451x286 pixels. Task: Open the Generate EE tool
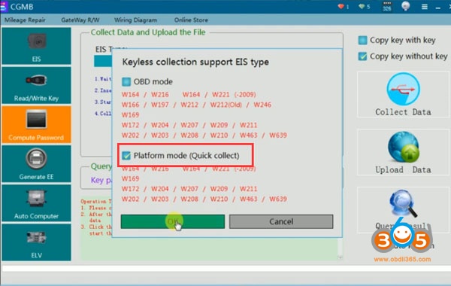pos(36,164)
